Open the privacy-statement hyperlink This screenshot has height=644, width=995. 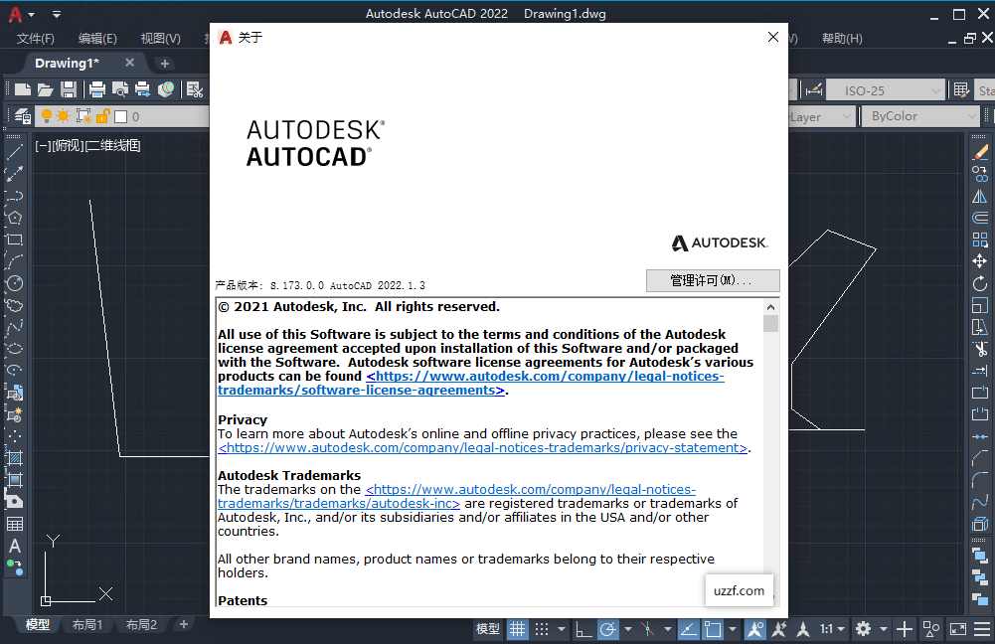pyautogui.click(x=482, y=448)
